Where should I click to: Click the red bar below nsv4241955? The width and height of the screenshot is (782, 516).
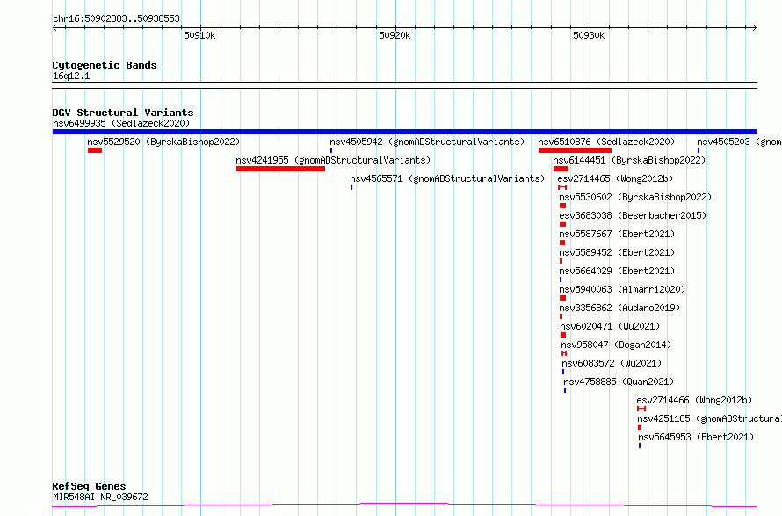click(x=281, y=169)
